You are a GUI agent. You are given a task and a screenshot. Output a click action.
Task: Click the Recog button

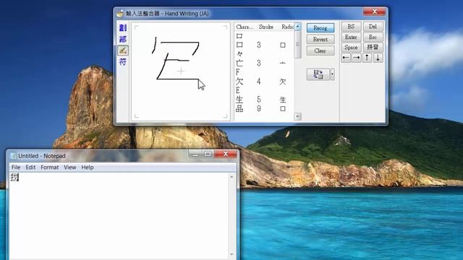coord(320,28)
